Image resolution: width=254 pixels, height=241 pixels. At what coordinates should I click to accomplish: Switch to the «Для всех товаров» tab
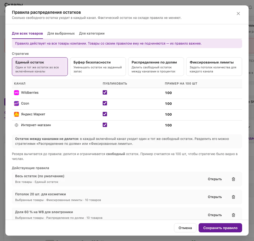27,34
